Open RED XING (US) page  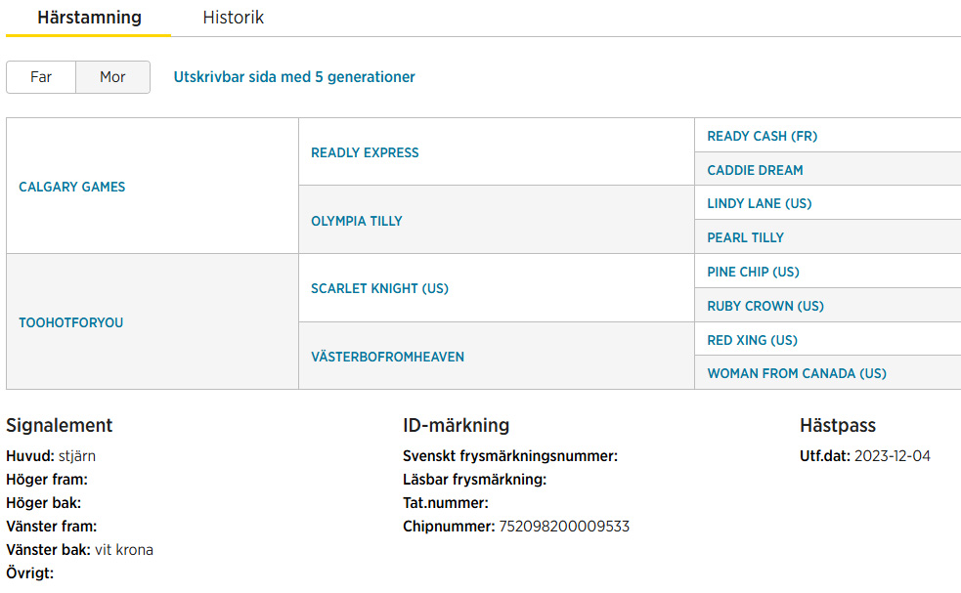pos(752,340)
